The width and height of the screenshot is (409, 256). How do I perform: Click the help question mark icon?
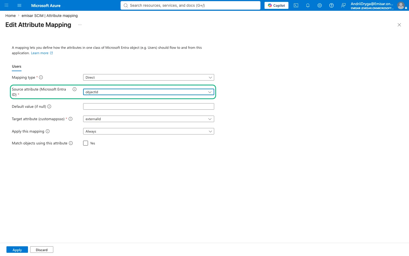332,5
